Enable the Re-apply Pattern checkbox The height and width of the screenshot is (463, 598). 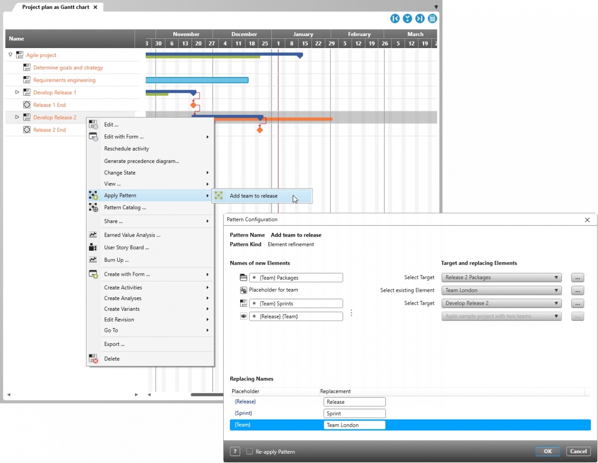point(249,451)
